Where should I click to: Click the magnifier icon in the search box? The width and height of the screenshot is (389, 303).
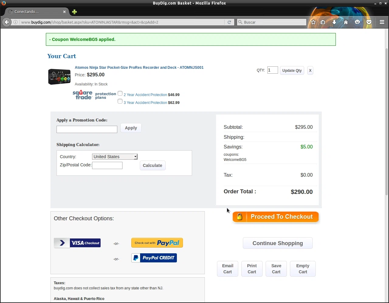(x=240, y=22)
